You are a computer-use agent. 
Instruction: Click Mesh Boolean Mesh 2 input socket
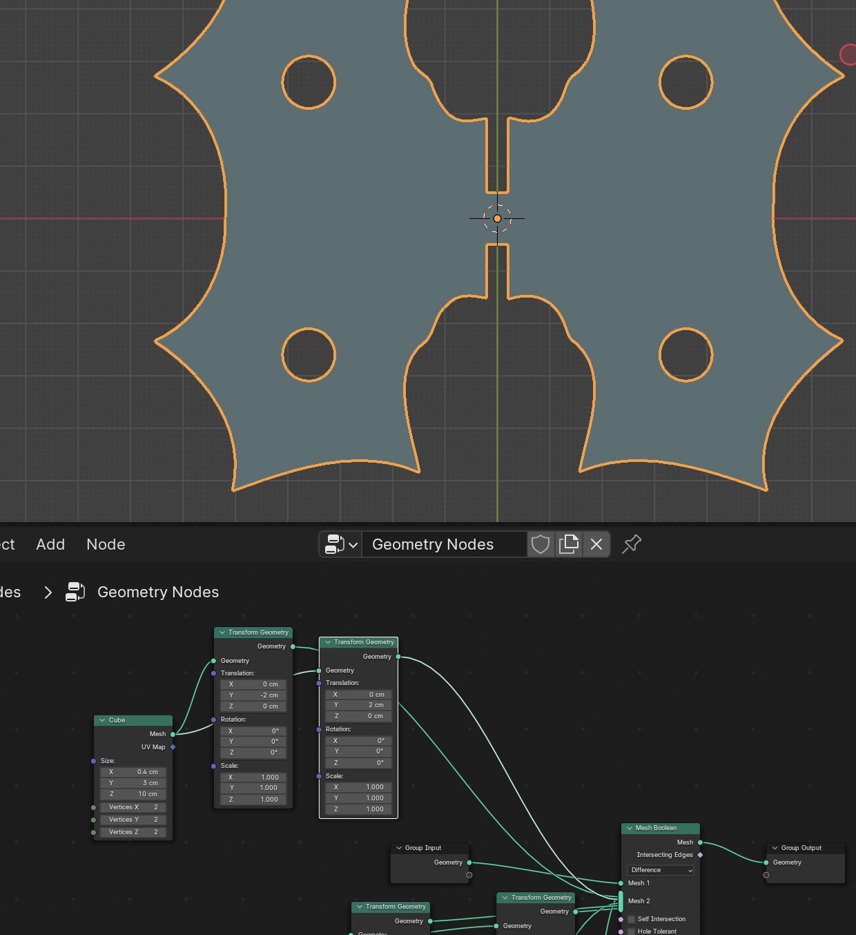click(621, 901)
